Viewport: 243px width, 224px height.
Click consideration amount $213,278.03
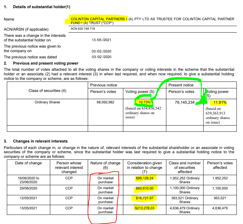[144, 208]
